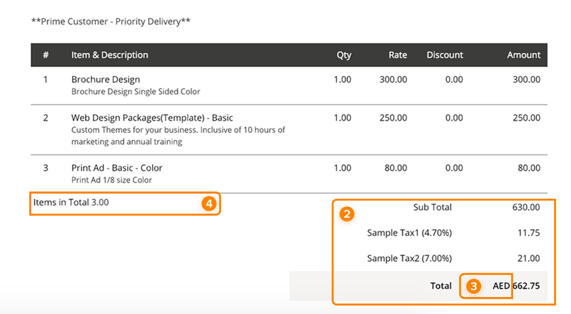Click the Prime Customer - Priority Delivery note
Viewport: 571px width, 314px height.
pos(111,21)
